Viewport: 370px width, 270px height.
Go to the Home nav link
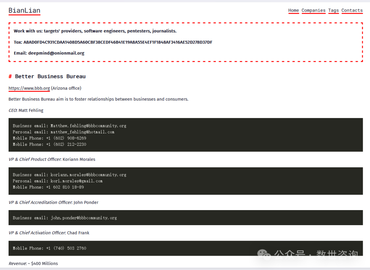(293, 10)
